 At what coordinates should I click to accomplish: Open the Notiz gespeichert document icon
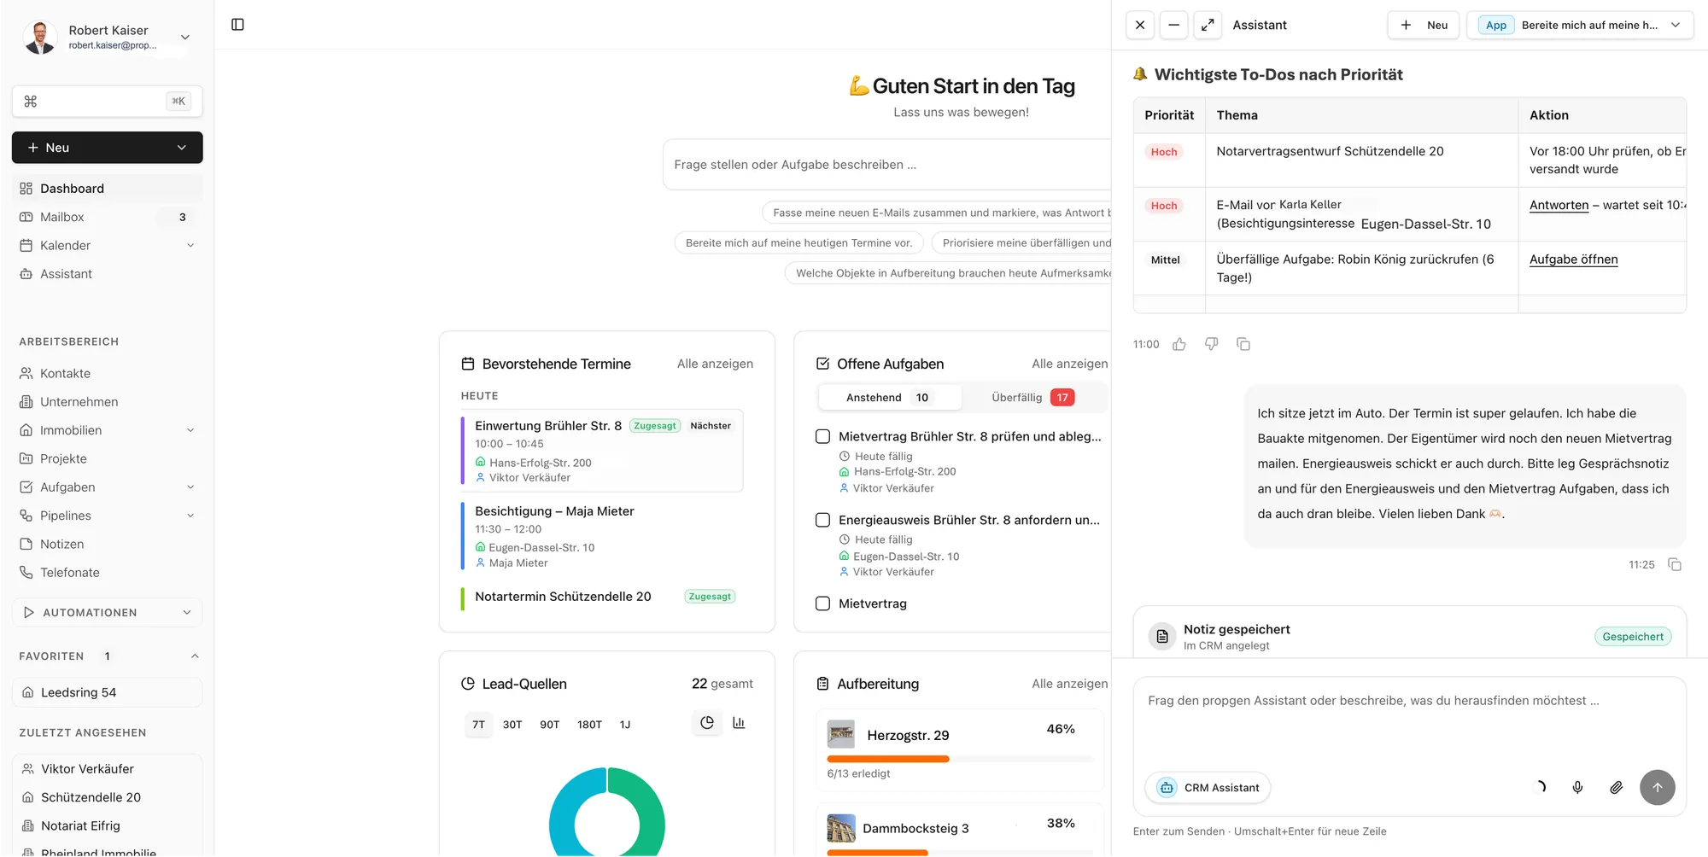[1162, 637]
